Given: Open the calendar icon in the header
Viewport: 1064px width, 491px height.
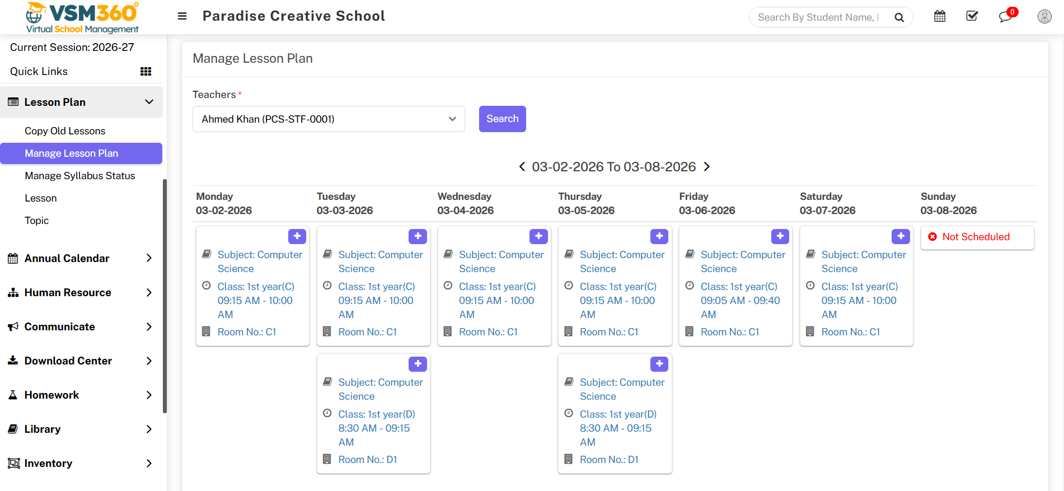Looking at the screenshot, I should point(940,16).
